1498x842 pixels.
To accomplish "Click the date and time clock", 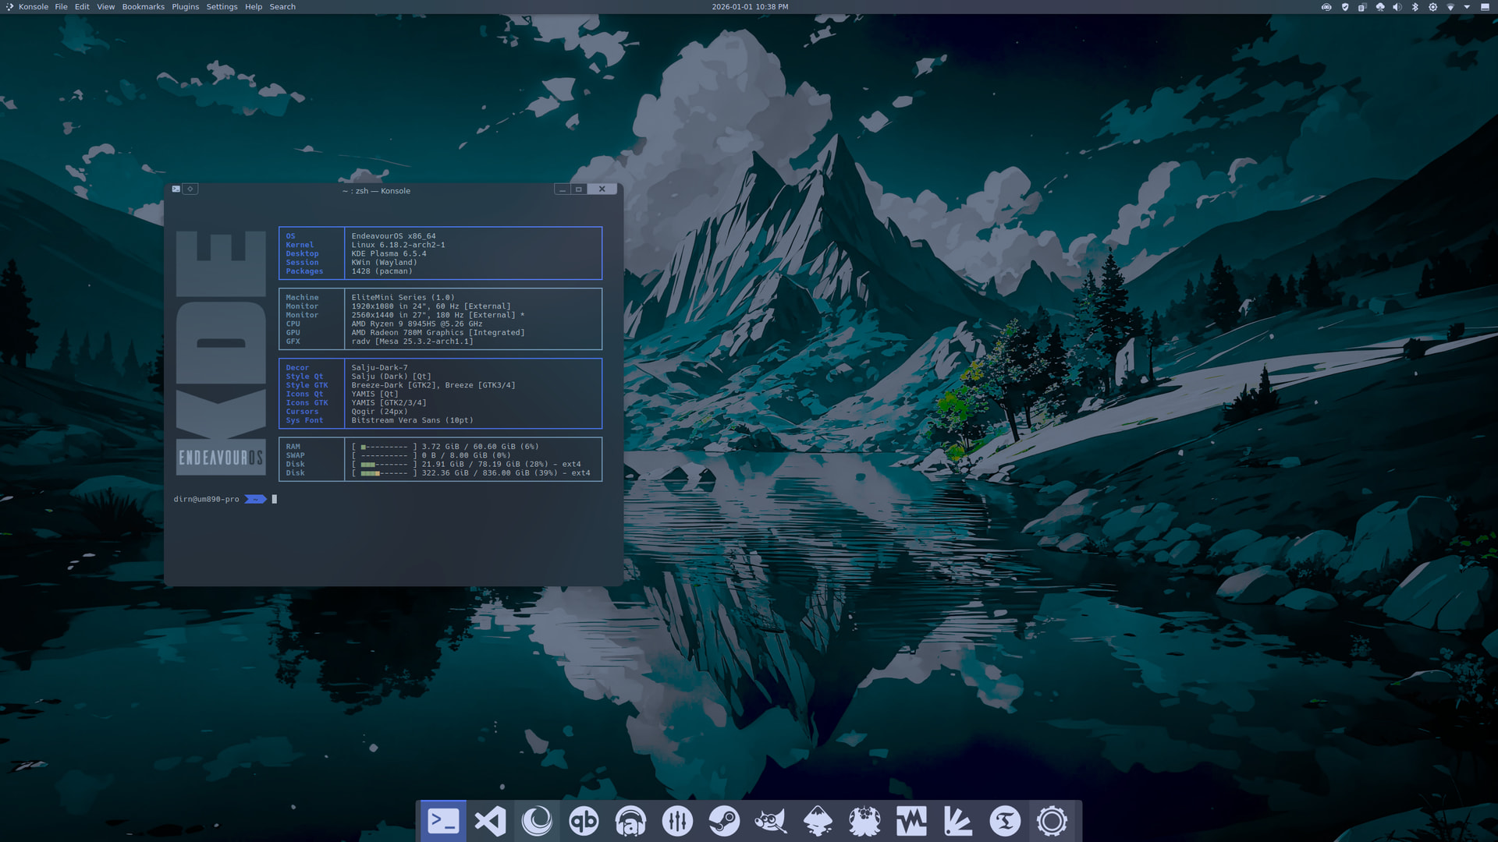I will 749,7.
